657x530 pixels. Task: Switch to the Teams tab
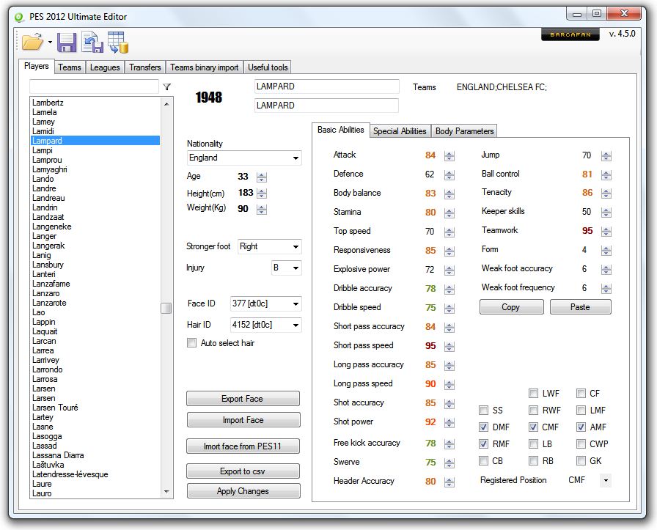pos(70,67)
